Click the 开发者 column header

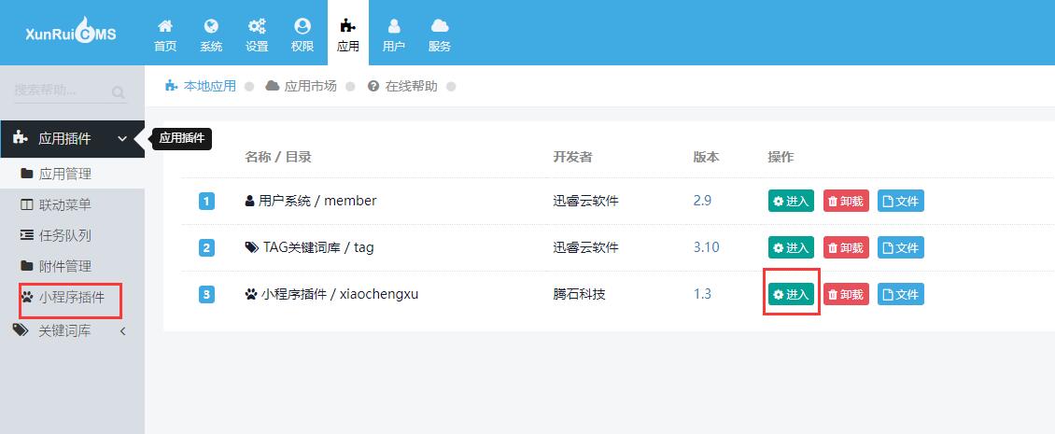(572, 157)
